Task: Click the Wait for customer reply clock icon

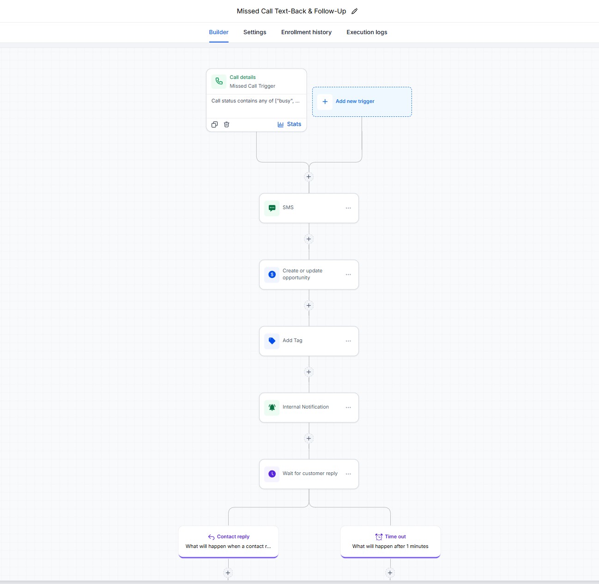Action: point(272,474)
